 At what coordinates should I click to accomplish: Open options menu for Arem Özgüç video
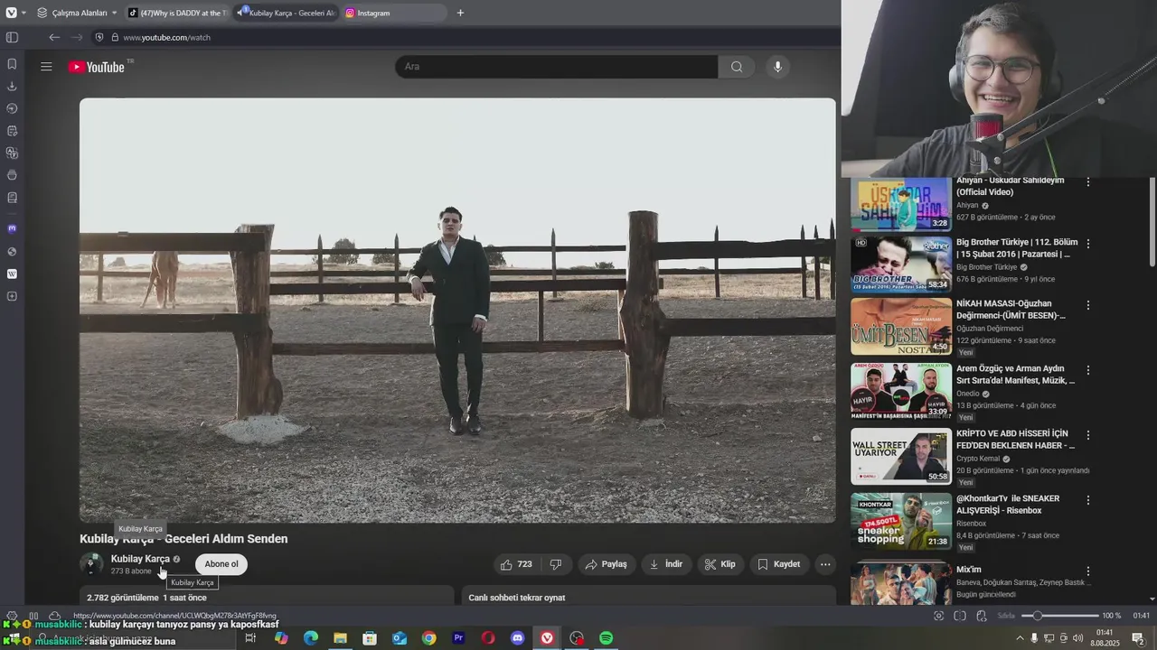[x=1088, y=370]
